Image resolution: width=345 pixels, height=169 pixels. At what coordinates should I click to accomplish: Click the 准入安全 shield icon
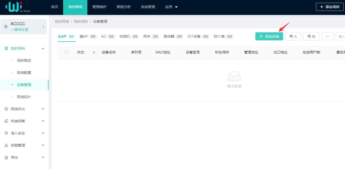pyautogui.click(x=6, y=133)
